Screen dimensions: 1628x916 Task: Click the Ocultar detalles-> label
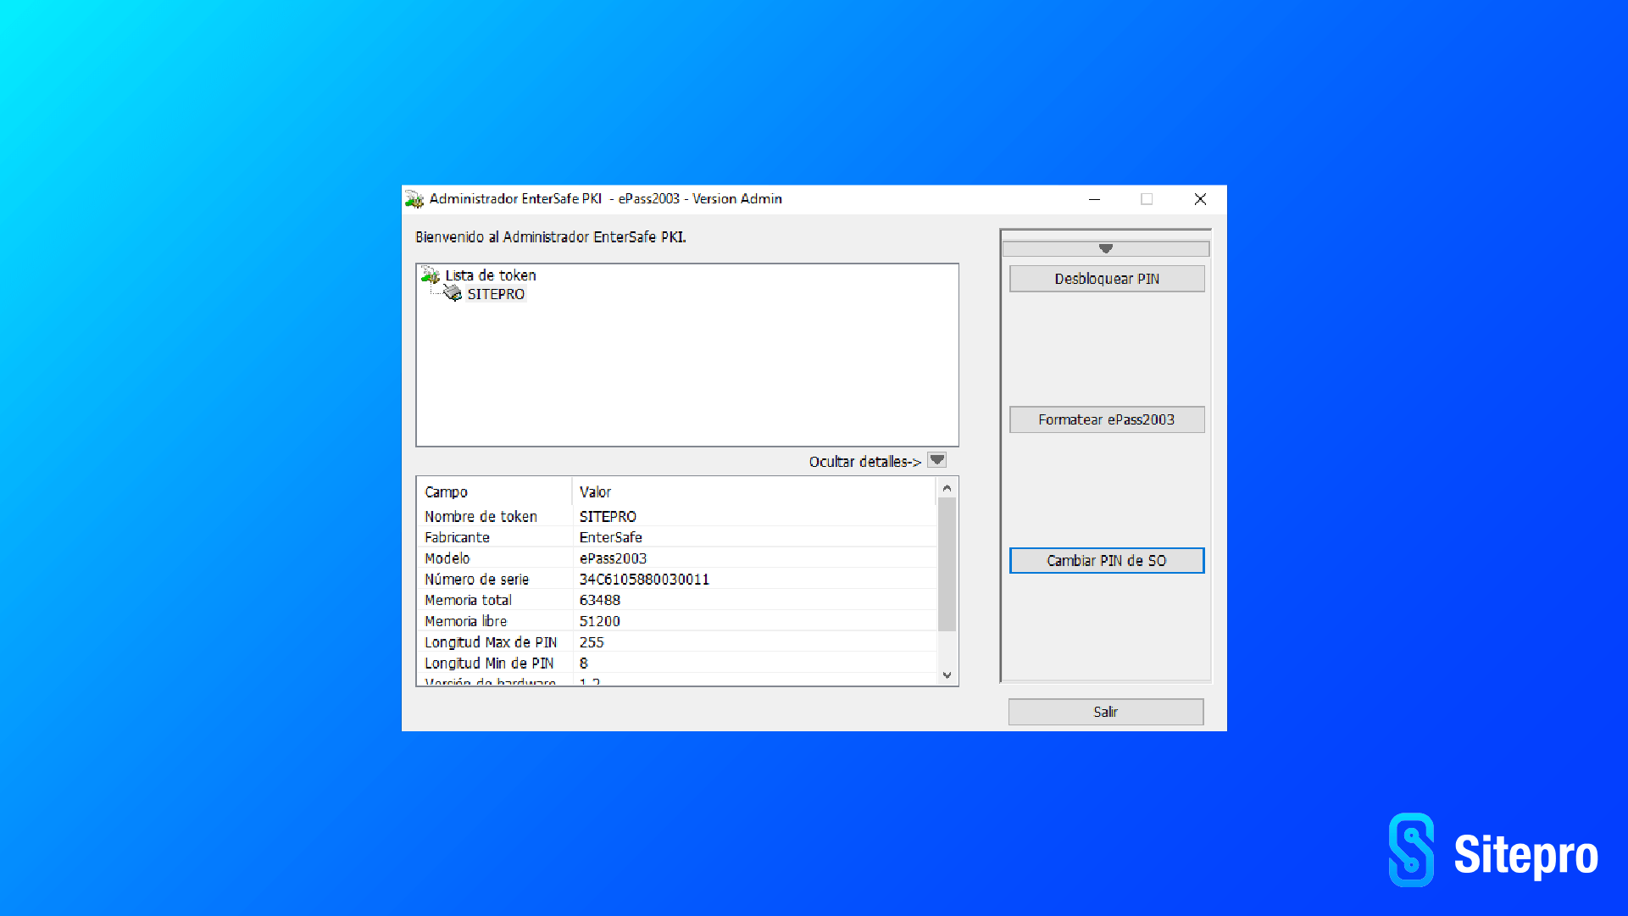pos(864,462)
